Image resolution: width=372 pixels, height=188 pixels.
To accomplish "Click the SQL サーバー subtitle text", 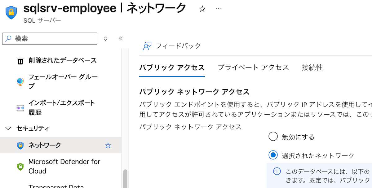I will click(x=42, y=21).
